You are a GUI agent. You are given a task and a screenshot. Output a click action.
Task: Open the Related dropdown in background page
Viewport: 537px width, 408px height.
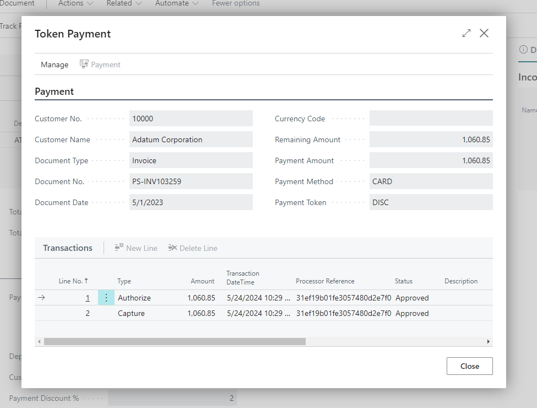(x=124, y=3)
